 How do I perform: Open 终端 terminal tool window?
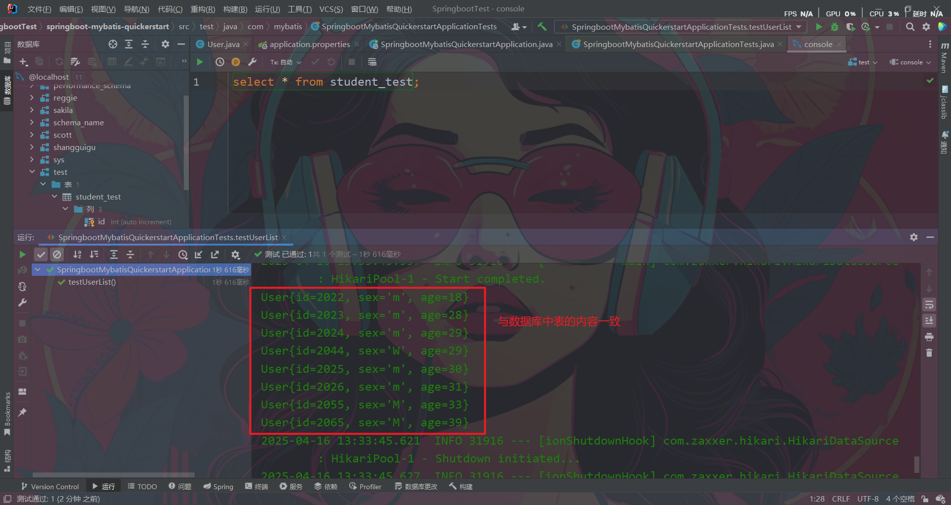click(256, 487)
